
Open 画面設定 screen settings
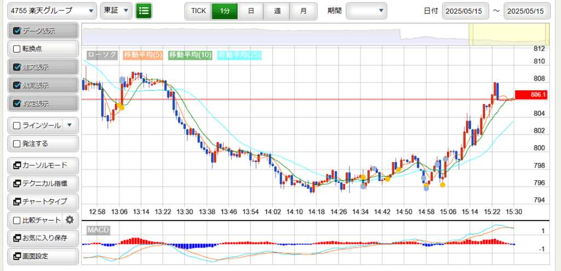43,256
